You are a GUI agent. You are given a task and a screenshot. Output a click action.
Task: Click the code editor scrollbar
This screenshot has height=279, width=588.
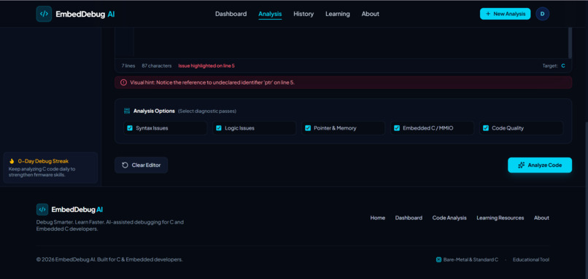(x=570, y=42)
